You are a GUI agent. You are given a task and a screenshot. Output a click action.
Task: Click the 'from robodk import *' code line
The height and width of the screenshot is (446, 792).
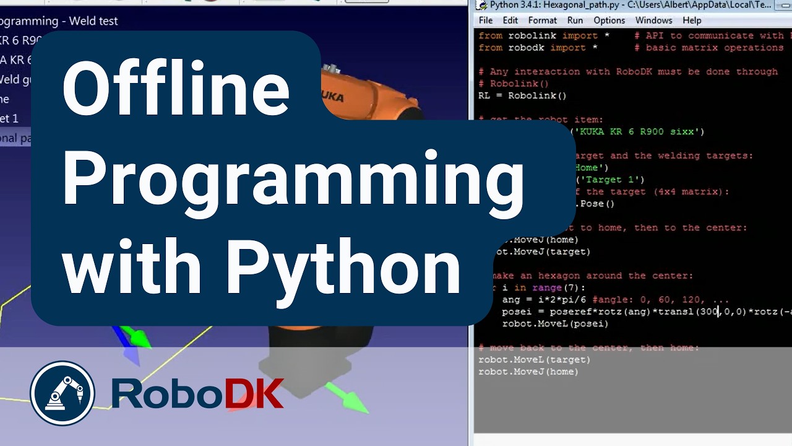tap(538, 48)
